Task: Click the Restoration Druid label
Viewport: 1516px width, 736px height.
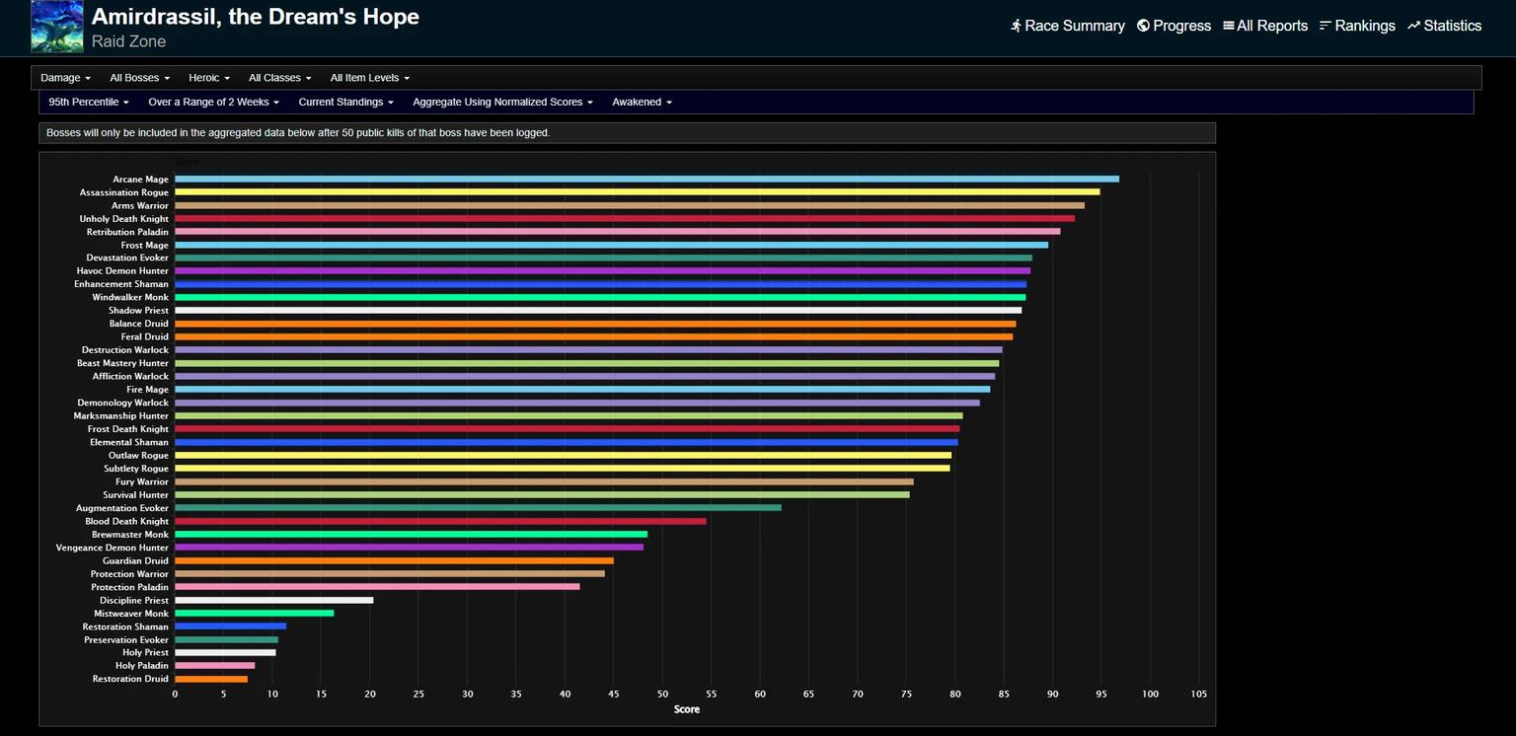Action: pos(130,679)
